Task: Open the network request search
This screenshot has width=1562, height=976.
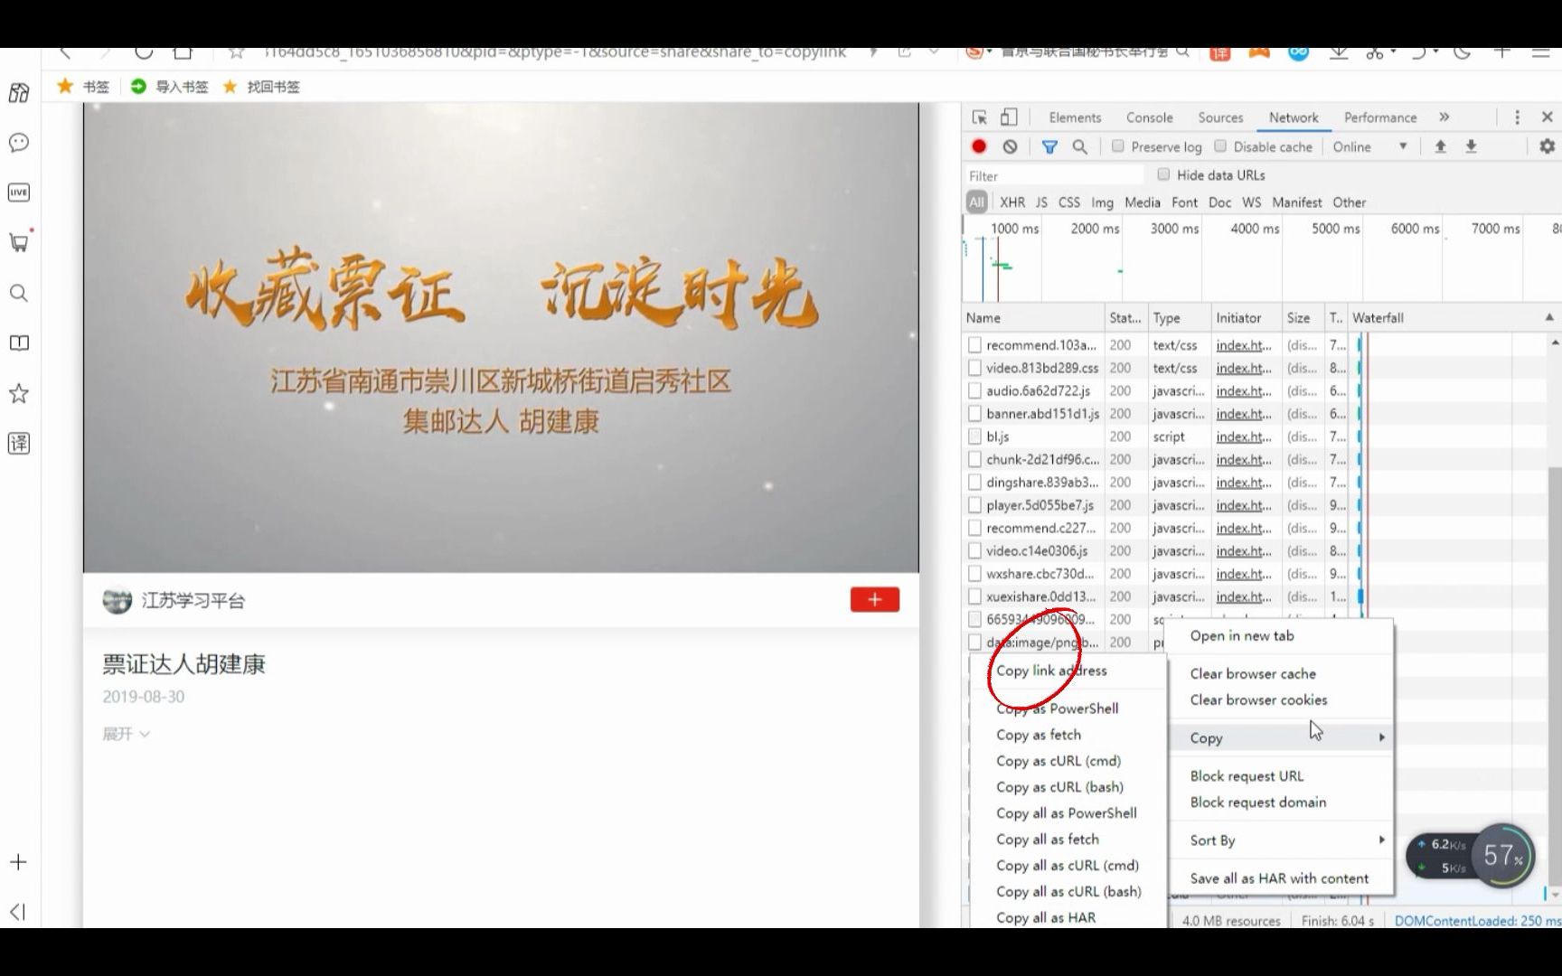Action: point(1080,146)
